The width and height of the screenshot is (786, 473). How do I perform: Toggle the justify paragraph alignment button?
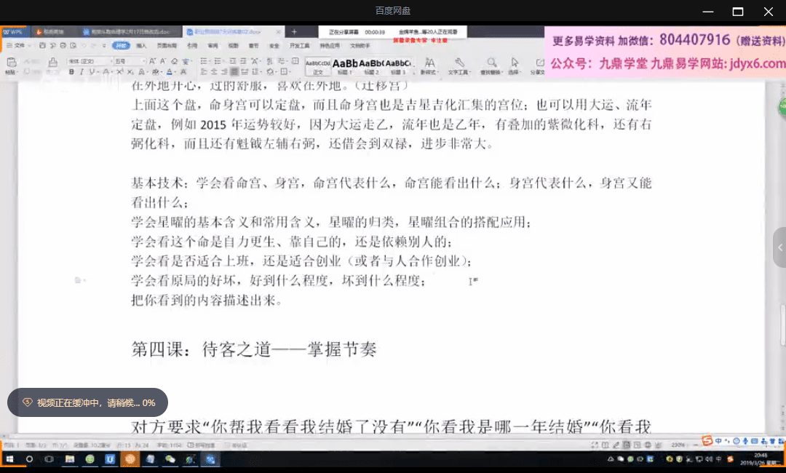click(x=234, y=72)
